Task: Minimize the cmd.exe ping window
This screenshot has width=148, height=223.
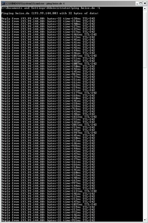Action: coord(137,3)
